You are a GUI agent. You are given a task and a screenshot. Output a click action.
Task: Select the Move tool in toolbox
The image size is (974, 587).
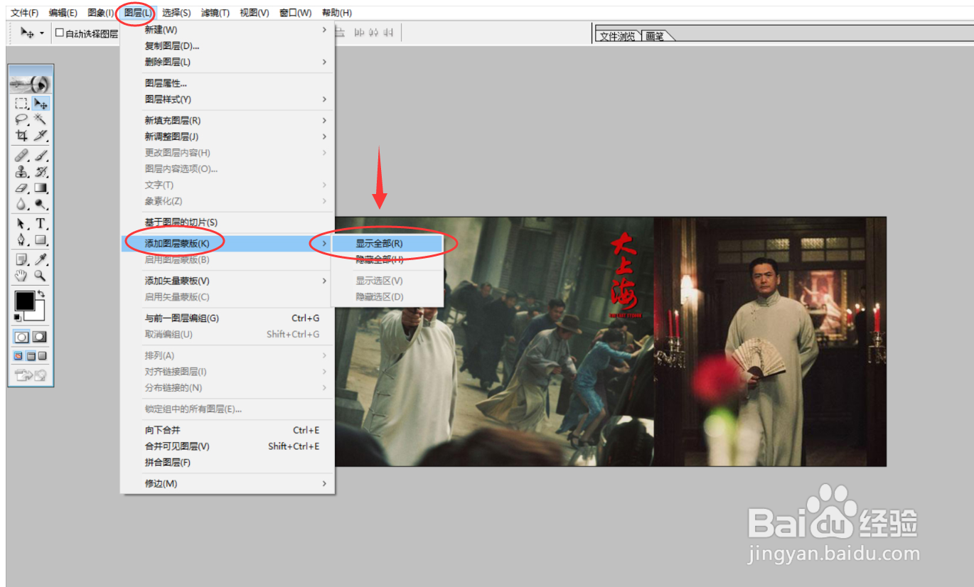pyautogui.click(x=41, y=104)
